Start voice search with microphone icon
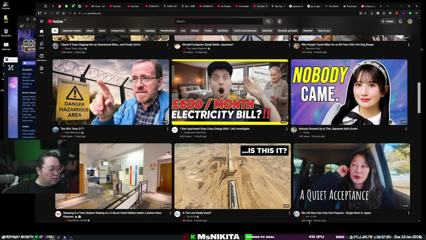 tap(280, 21)
